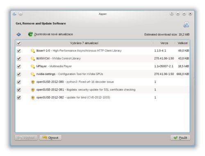205x156 pixels.
Task: Uncheck the openSUSE-2012-380 patch checkbox
Action: [x=19, y=82]
